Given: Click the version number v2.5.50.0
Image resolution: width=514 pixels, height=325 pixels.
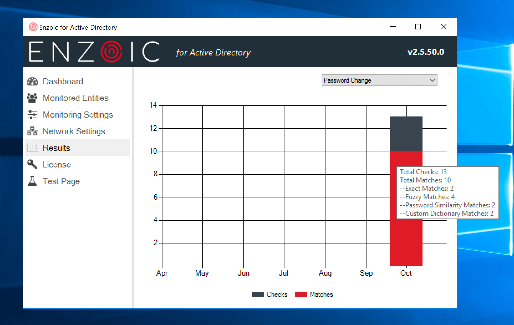Looking at the screenshot, I should [426, 52].
